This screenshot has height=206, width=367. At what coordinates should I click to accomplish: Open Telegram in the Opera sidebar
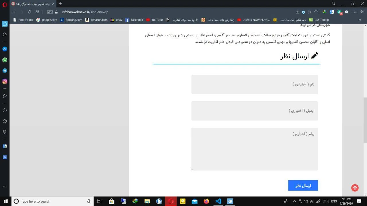click(x=5, y=71)
